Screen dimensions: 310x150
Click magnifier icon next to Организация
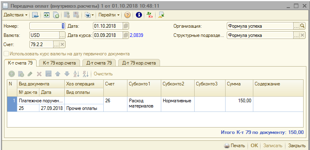click(x=302, y=26)
